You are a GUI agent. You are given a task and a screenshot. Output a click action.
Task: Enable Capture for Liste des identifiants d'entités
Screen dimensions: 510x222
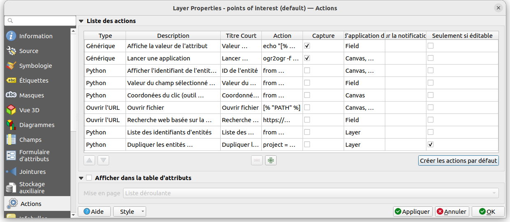coord(307,132)
